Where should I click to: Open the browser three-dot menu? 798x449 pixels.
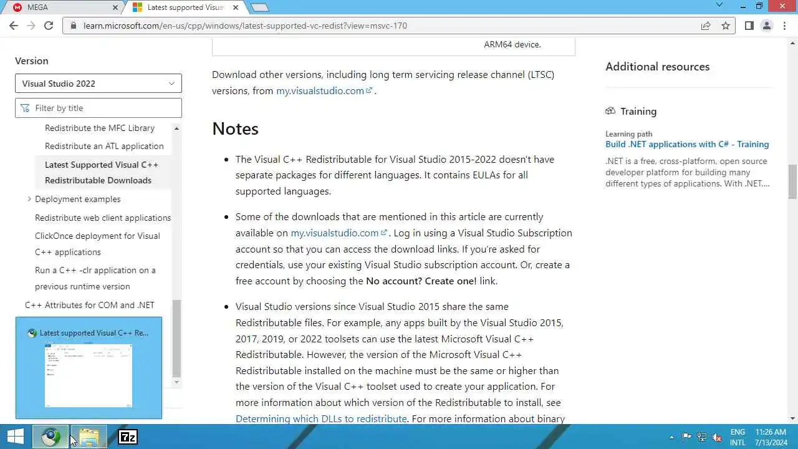(784, 26)
